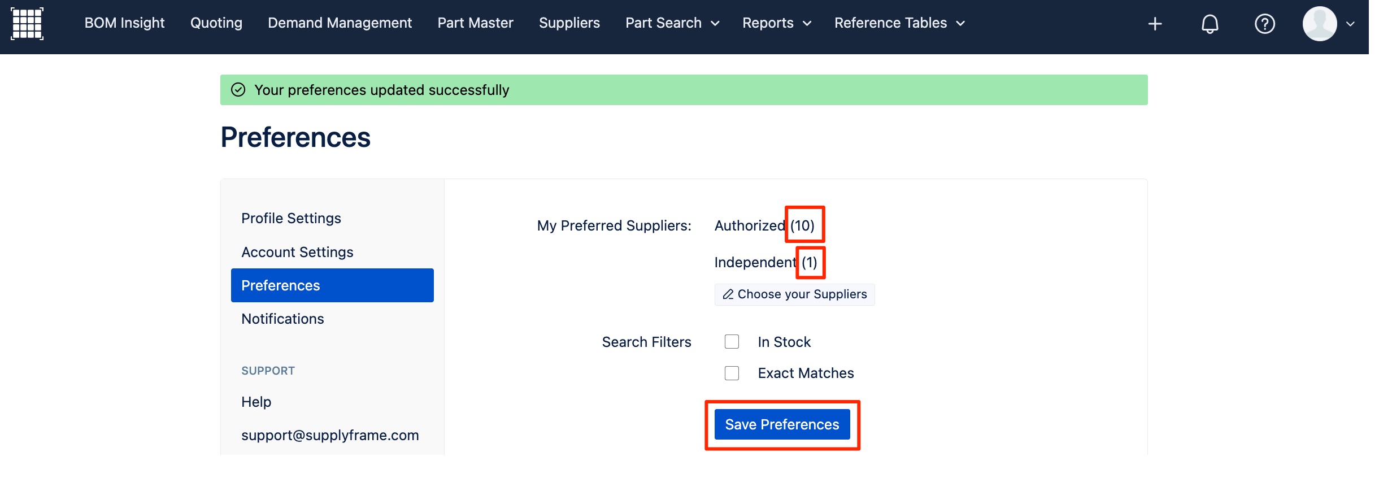The width and height of the screenshot is (1392, 478).
Task: Enable the In Stock checkbox
Action: tap(732, 342)
